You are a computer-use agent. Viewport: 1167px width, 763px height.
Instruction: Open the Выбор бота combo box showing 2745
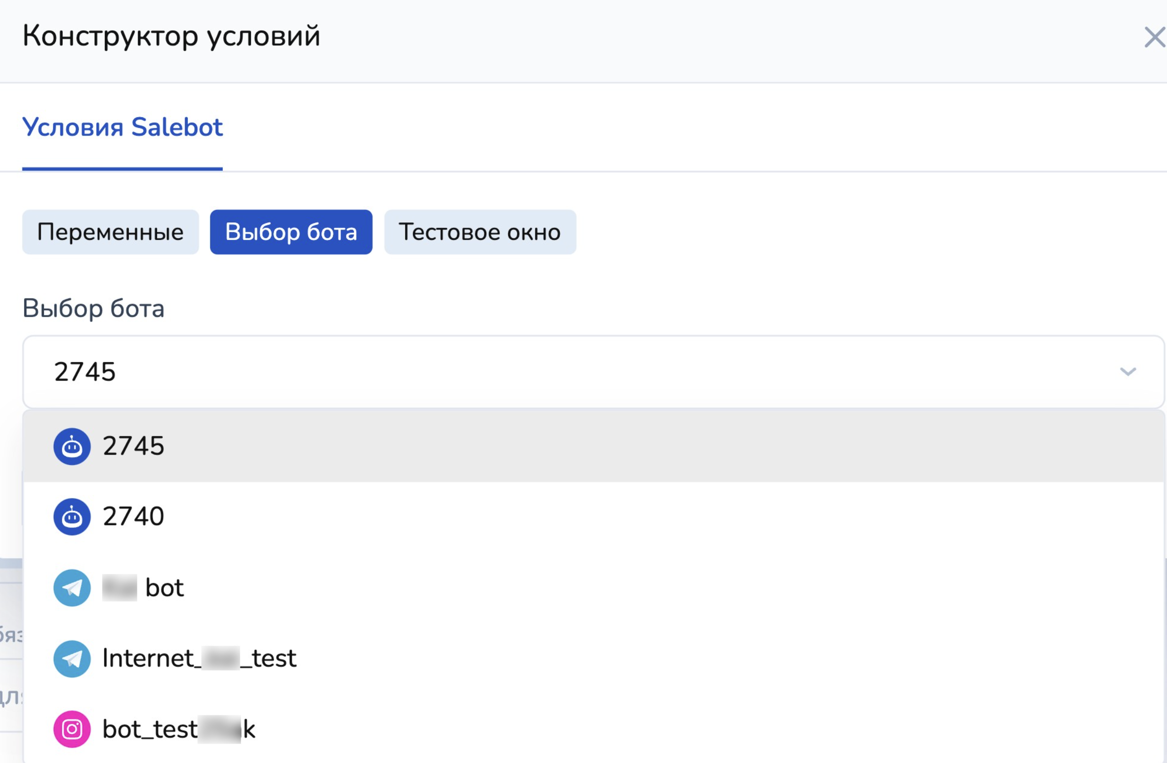(593, 372)
